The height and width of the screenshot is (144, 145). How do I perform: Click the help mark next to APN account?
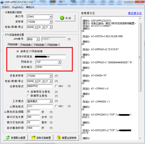click(x=69, y=39)
